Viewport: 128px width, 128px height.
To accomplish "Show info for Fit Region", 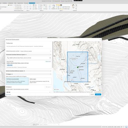I will (12, 74).
